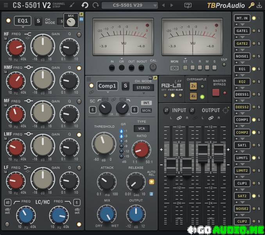Click the Comp1 threshold knob
265x235 pixels.
coord(104,143)
